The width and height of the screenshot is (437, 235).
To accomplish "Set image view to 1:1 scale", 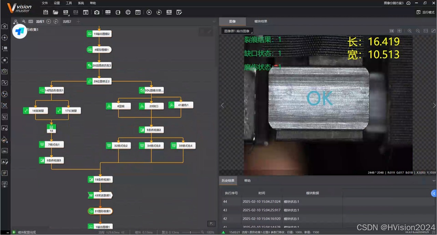I will click(x=426, y=31).
